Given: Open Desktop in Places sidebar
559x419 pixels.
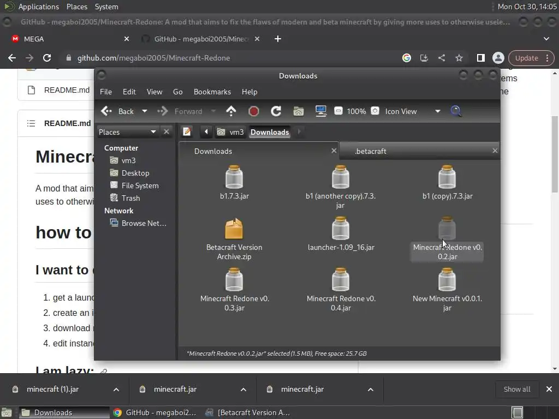Looking at the screenshot, I should (x=130, y=173).
